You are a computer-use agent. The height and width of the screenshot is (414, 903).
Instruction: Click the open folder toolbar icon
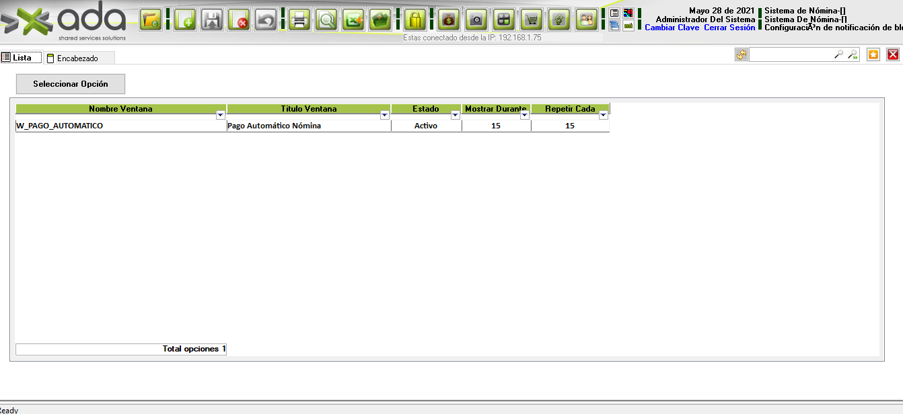151,20
